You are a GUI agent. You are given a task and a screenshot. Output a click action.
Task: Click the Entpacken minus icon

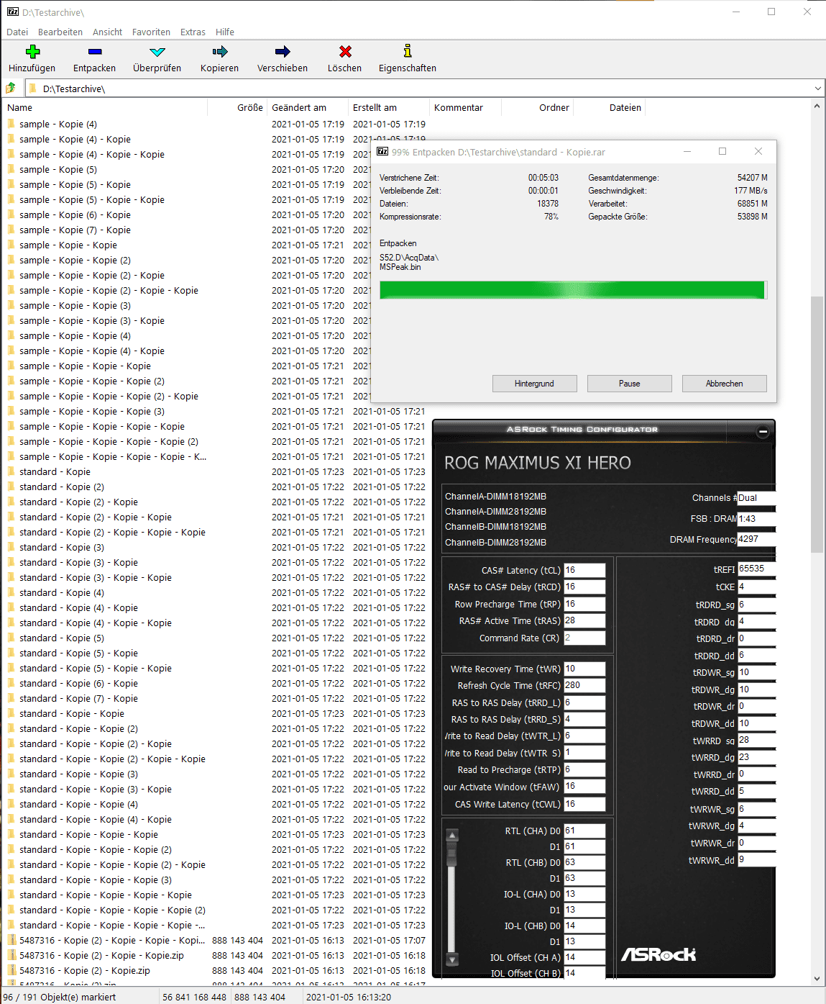coord(95,51)
